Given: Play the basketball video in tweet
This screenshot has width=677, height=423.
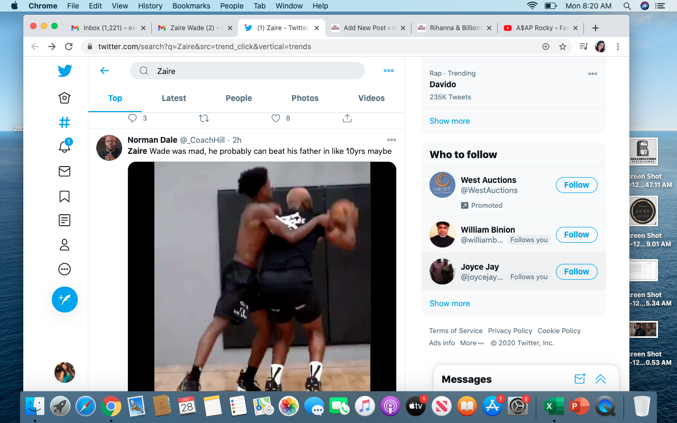Looking at the screenshot, I should [262, 277].
